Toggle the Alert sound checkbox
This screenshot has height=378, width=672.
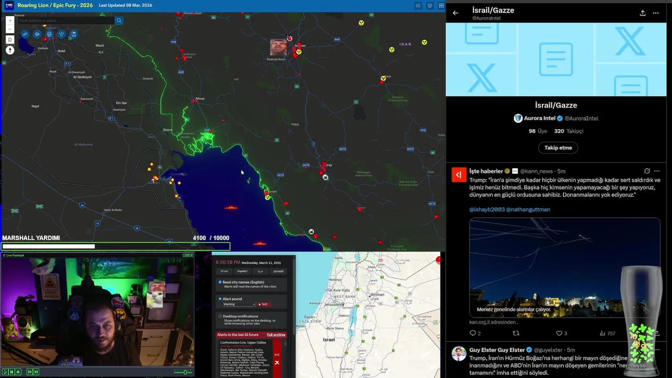[220, 299]
